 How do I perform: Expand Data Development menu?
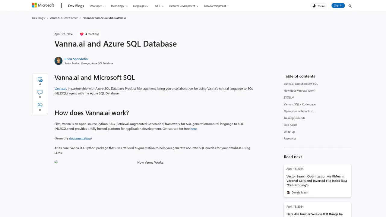pyautogui.click(x=217, y=6)
